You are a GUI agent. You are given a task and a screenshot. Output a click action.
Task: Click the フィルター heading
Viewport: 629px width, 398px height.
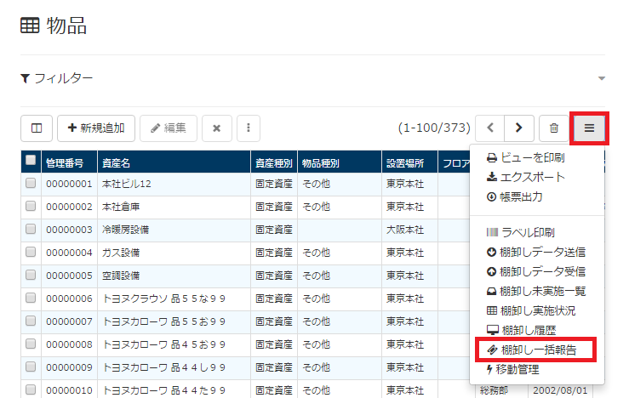click(56, 78)
